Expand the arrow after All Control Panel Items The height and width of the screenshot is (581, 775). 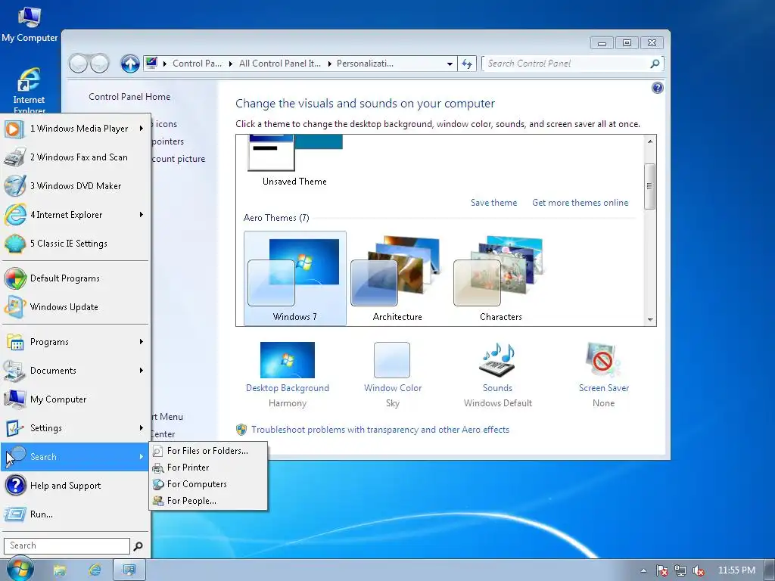click(330, 64)
